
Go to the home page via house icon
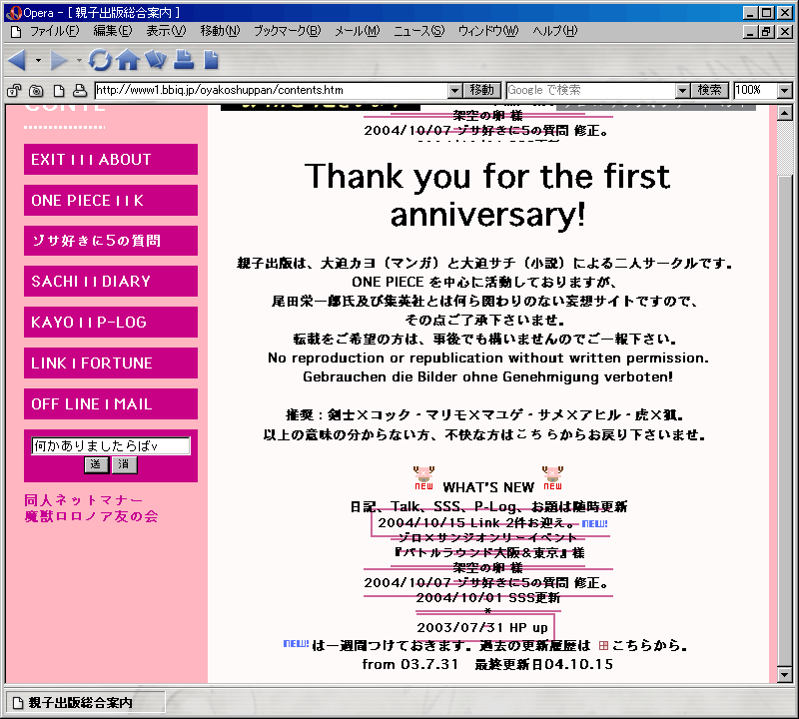pyautogui.click(x=128, y=60)
